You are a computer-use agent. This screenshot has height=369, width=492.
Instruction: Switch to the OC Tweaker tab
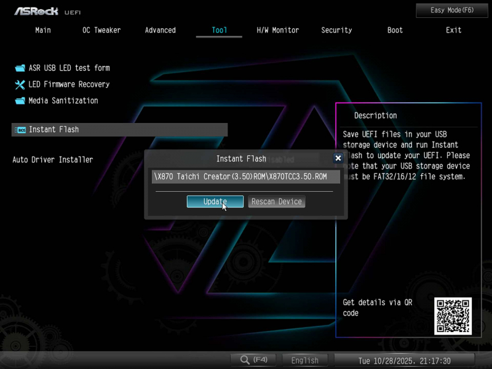(101, 30)
